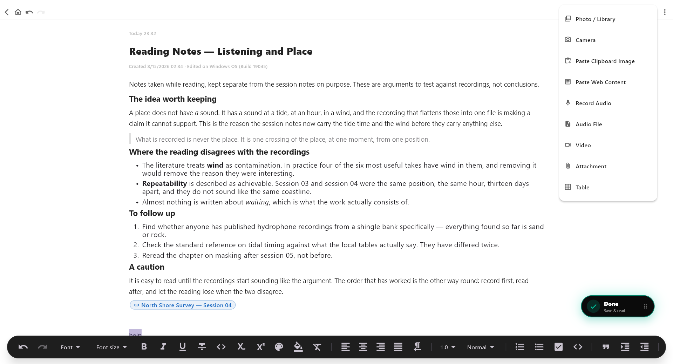673x364 pixels.
Task: Center align text
Action: 363,347
